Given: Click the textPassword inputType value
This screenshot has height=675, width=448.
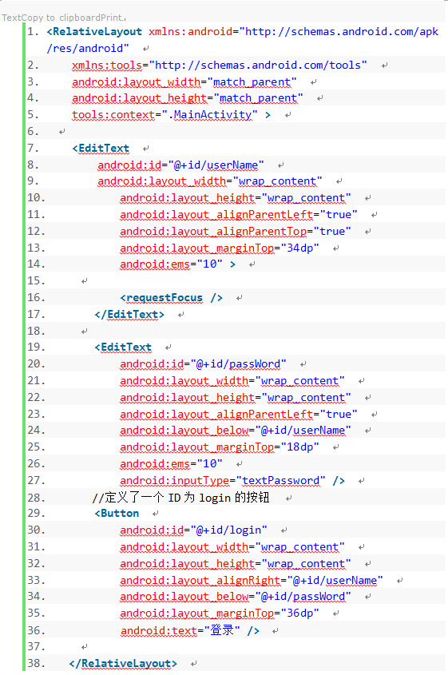Looking at the screenshot, I should point(280,481).
